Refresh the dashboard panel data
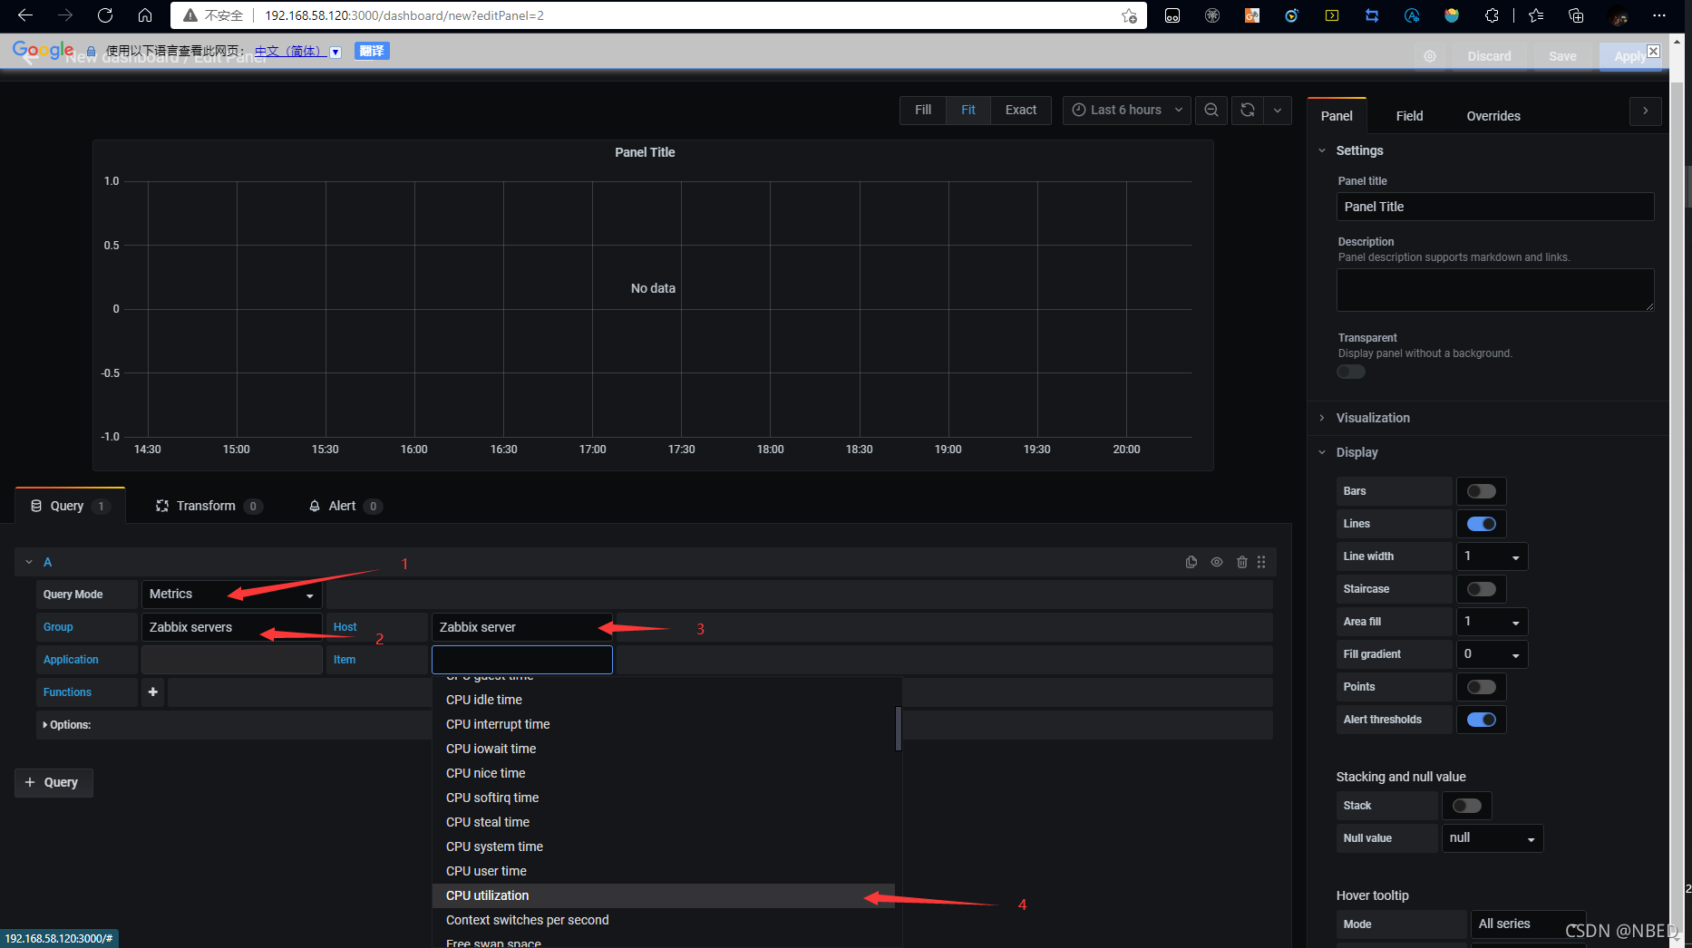This screenshot has height=948, width=1692. (x=1248, y=110)
